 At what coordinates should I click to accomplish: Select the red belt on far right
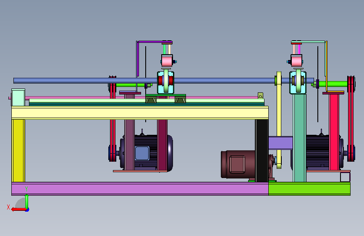[351, 118]
